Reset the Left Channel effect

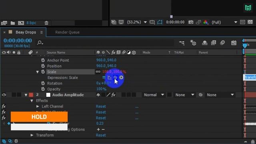101,106
